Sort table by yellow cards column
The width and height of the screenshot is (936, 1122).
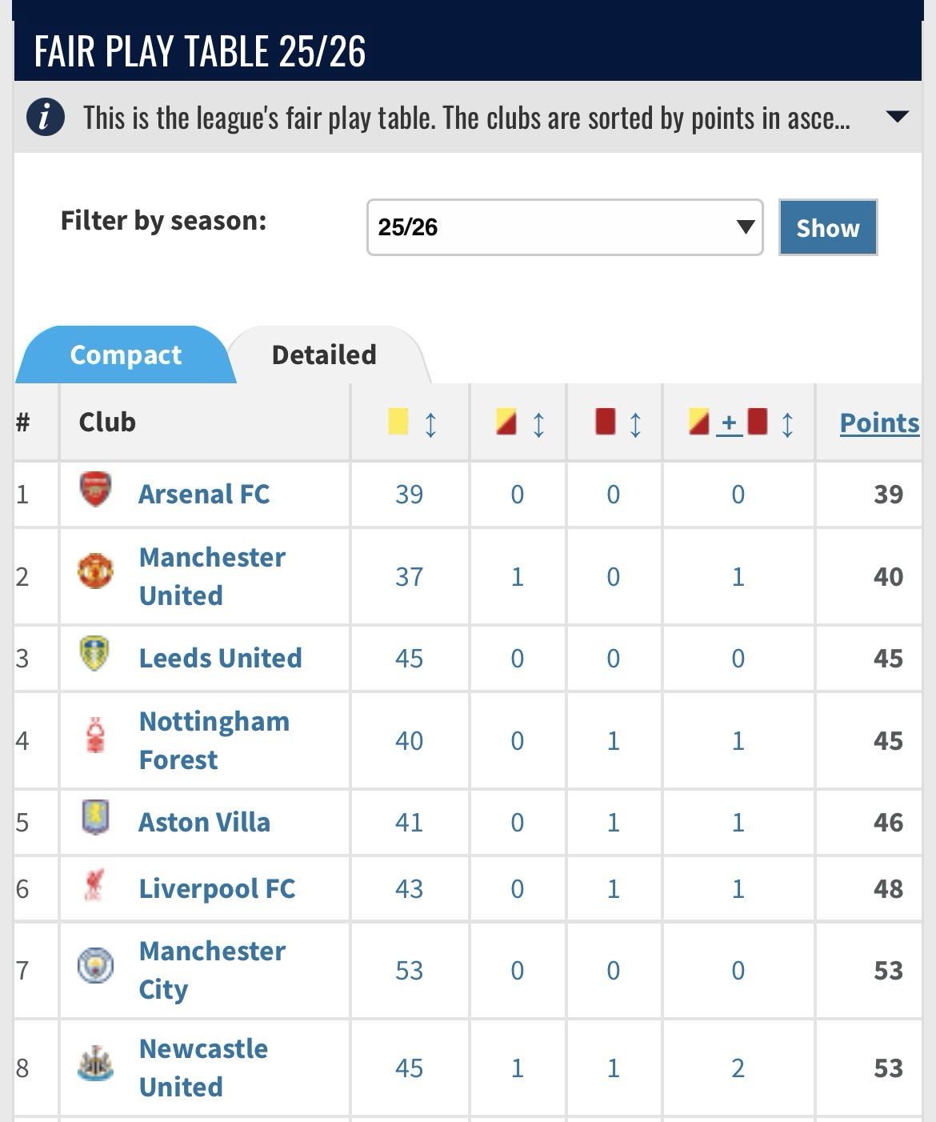point(430,423)
